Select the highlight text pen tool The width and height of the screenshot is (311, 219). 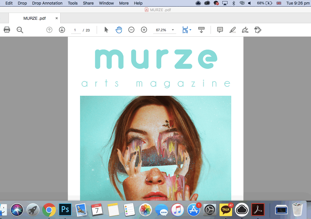coord(232,30)
